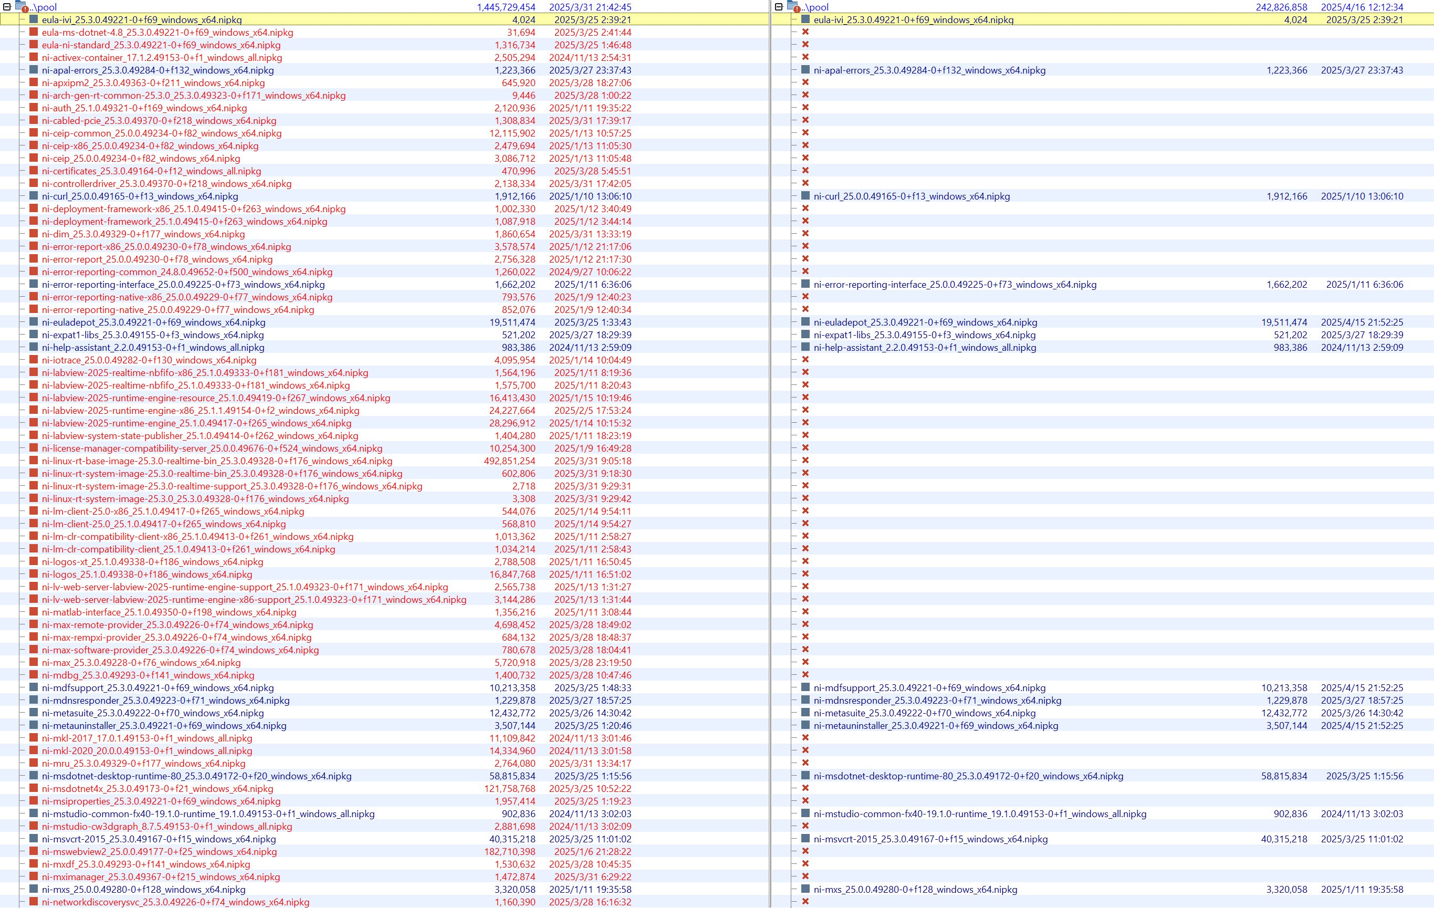Select ni-max-remote-provider package row
This screenshot has width=1434, height=908.
point(177,624)
